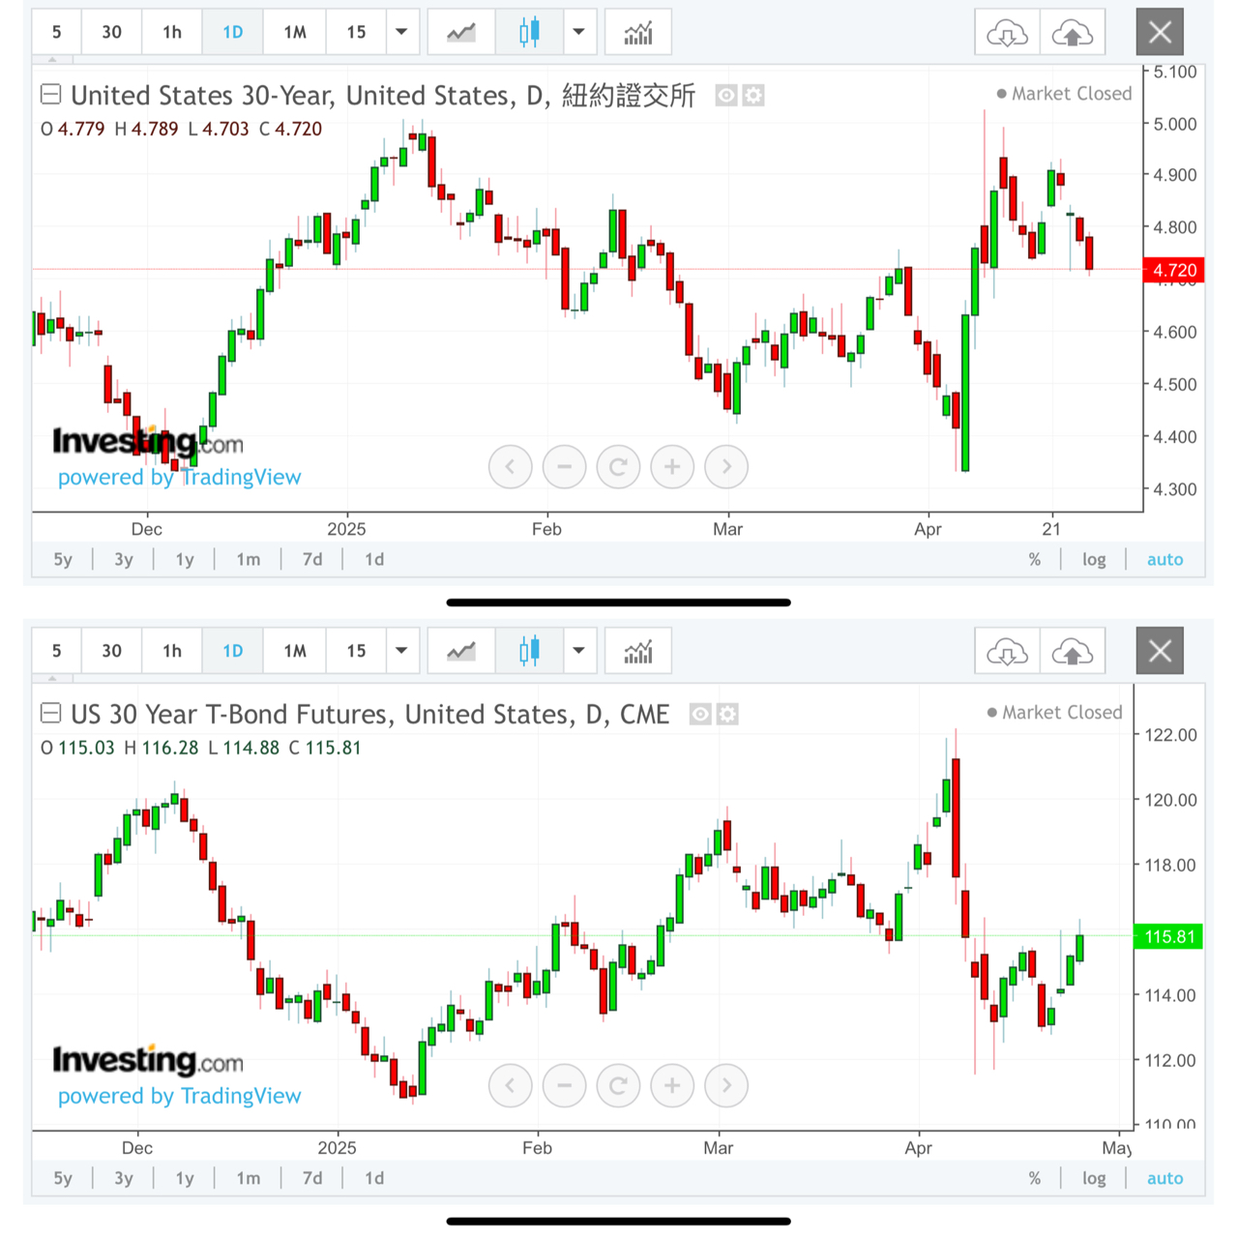Enable log scale on the bottom chart
The image size is (1238, 1238).
click(1094, 1178)
